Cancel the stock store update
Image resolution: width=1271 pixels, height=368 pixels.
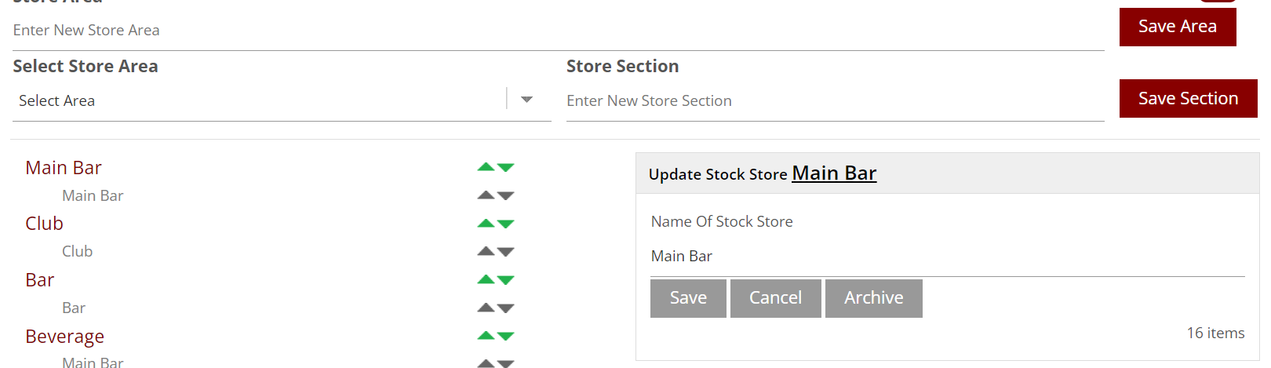775,298
